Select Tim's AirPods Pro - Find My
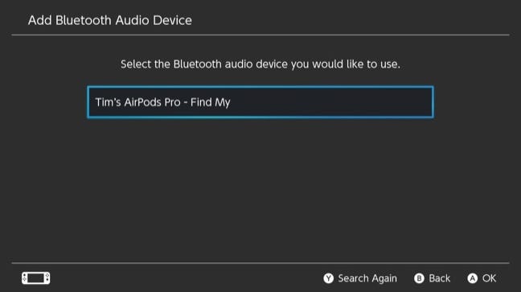 tap(260, 102)
